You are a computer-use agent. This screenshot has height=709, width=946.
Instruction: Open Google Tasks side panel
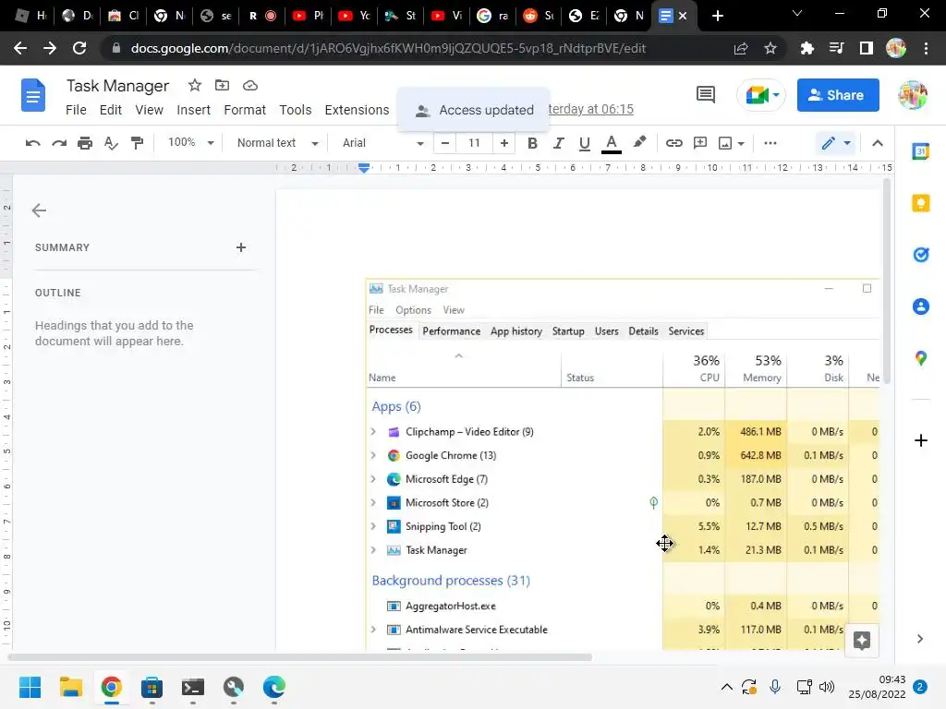[920, 255]
